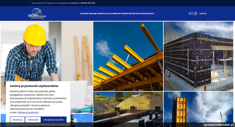Open the BLOG menu item

pos(136,14)
